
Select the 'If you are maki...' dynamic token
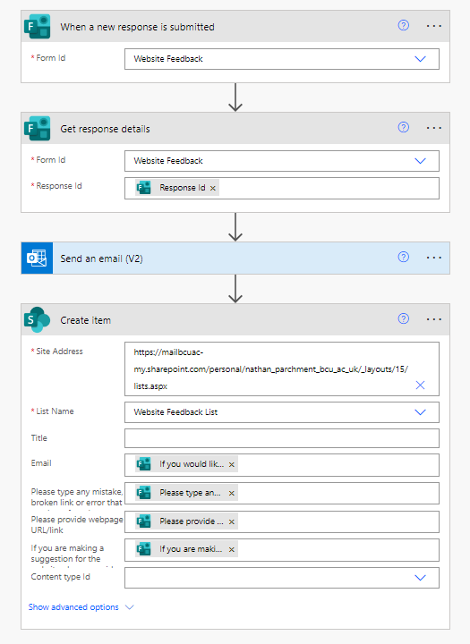[186, 549]
